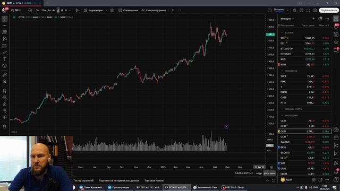Screen dimensions: 340x191
Task: Switch to fullscreen mode
Action: tap(308, 10)
